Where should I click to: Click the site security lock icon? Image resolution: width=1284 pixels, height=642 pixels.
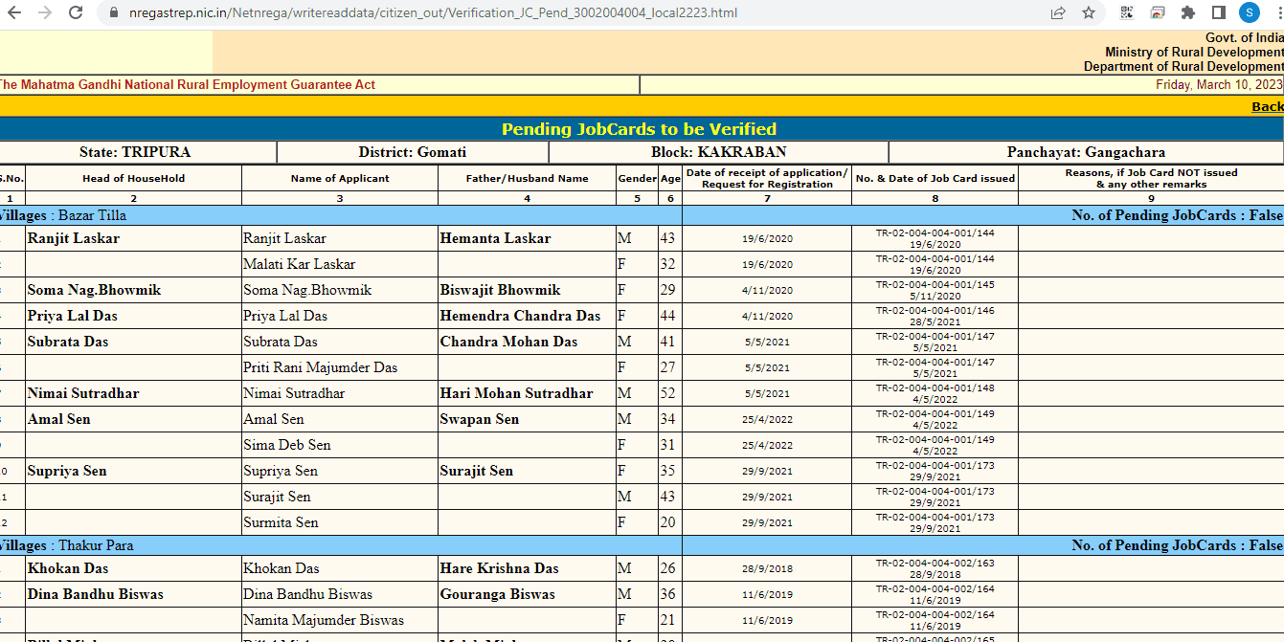click(114, 12)
